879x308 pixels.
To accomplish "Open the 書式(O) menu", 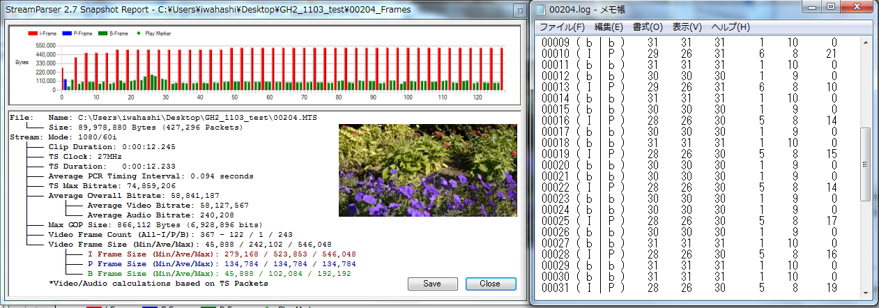I will tap(648, 27).
